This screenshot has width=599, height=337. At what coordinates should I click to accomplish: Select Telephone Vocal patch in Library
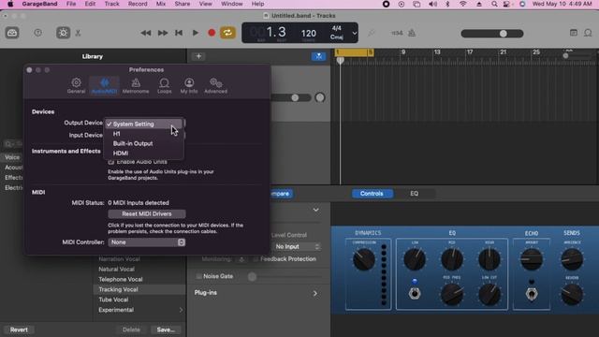(139, 279)
